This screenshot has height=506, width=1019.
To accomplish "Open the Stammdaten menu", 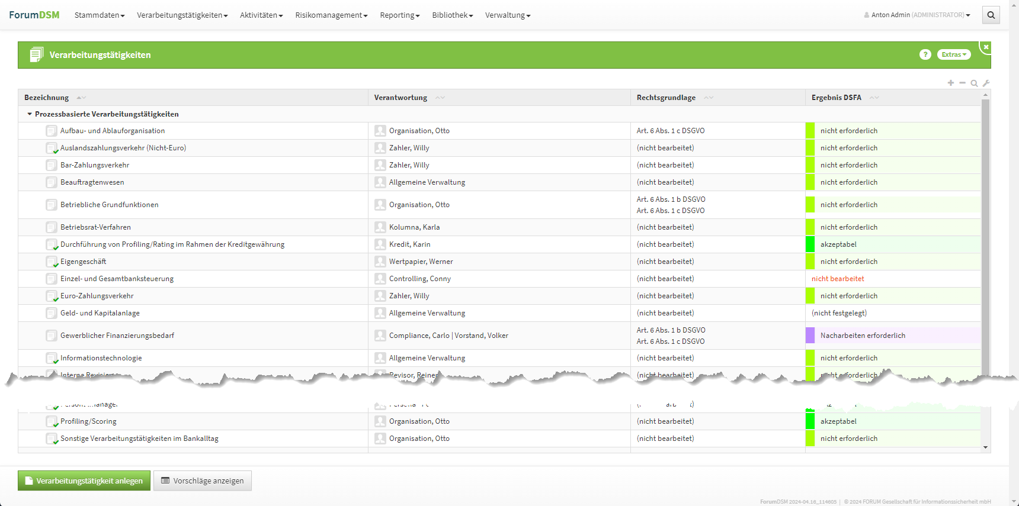I will (99, 15).
